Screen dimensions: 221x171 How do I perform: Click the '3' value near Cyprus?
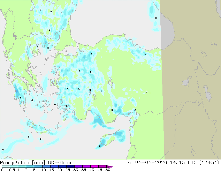click(x=100, y=146)
